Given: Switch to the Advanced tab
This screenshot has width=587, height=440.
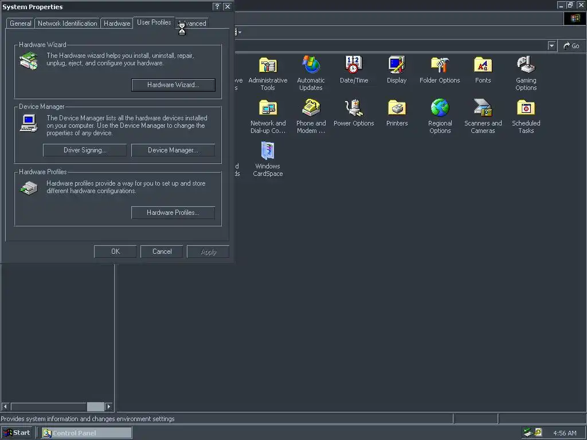Looking at the screenshot, I should click(191, 23).
